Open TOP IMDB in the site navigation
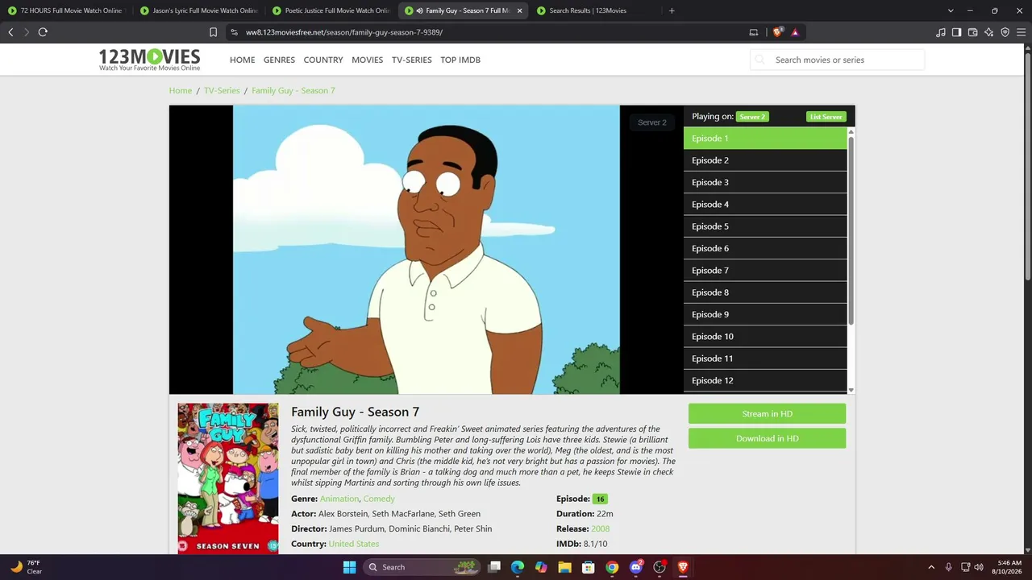 point(460,60)
